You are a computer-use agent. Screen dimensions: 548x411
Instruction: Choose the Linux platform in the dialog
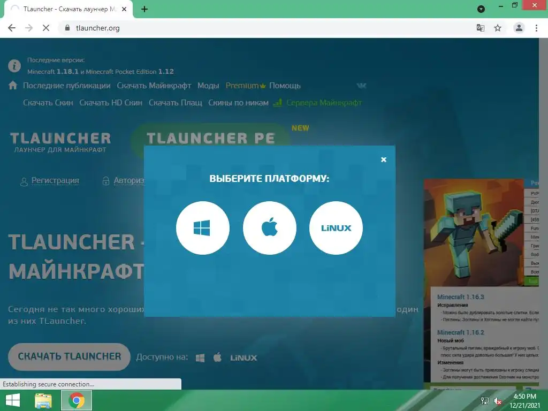[x=336, y=228]
